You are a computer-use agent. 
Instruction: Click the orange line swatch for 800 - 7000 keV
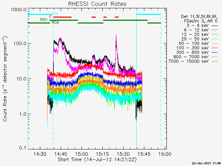coord(215,57)
